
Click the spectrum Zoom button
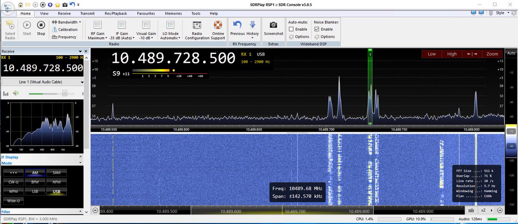click(492, 54)
